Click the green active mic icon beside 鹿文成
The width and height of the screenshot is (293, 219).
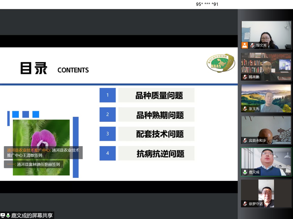(245, 172)
